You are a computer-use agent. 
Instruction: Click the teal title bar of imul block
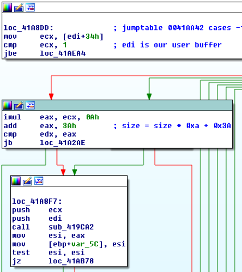pos(133,105)
